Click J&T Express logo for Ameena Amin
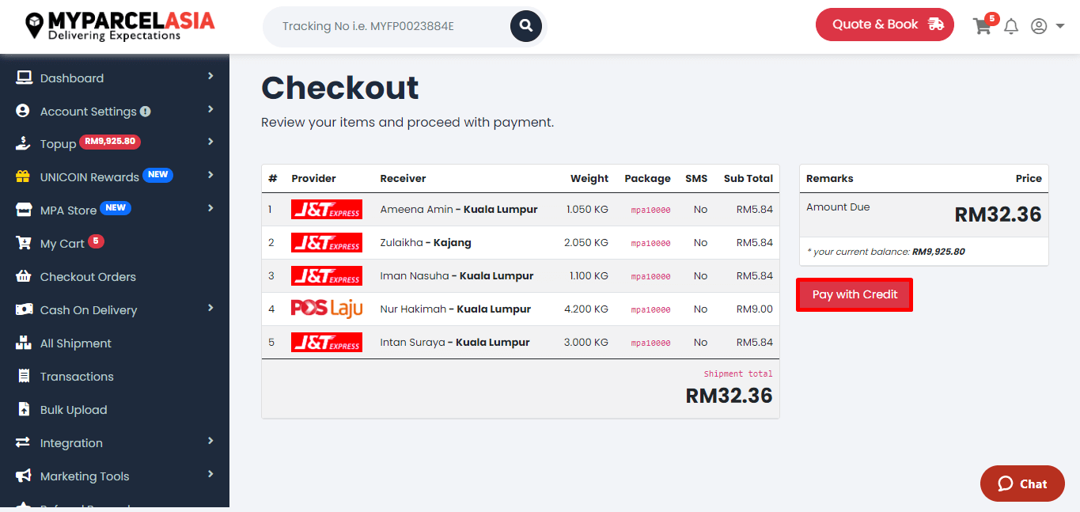The width and height of the screenshot is (1080, 512). [327, 209]
